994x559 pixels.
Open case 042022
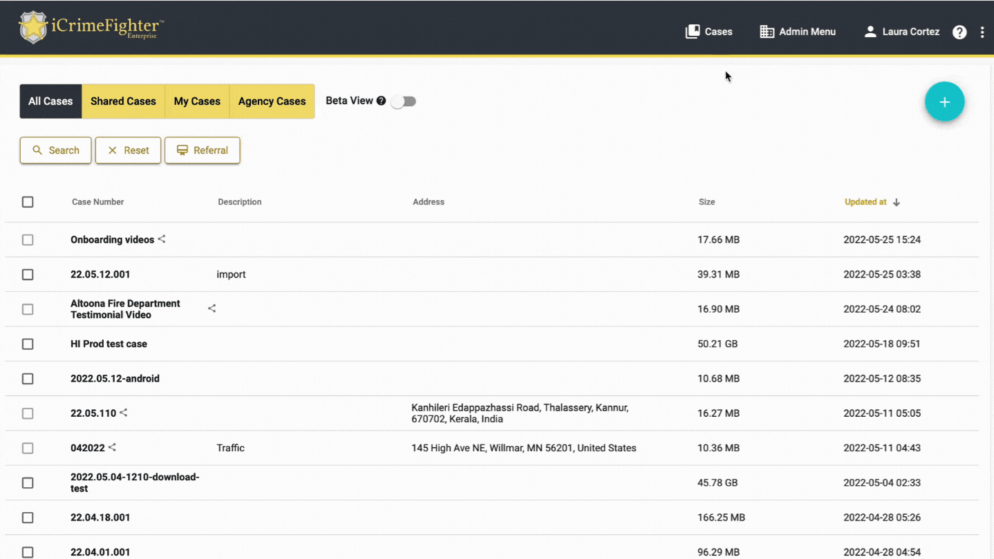coord(88,448)
